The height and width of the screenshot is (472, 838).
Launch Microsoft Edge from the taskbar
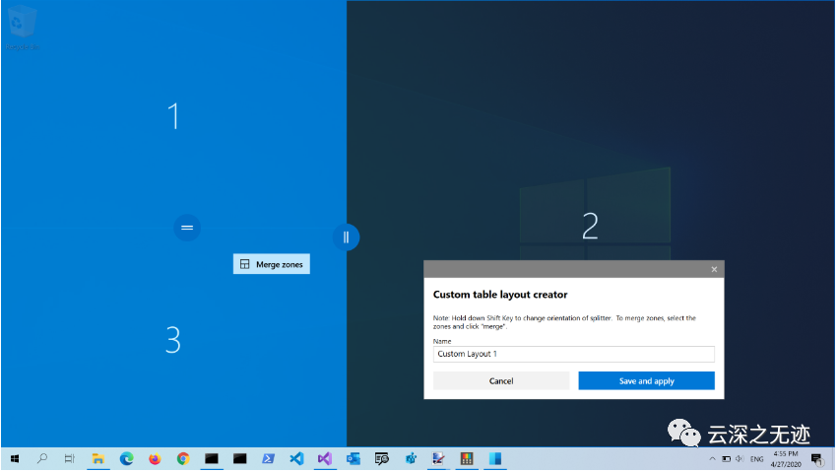point(127,459)
